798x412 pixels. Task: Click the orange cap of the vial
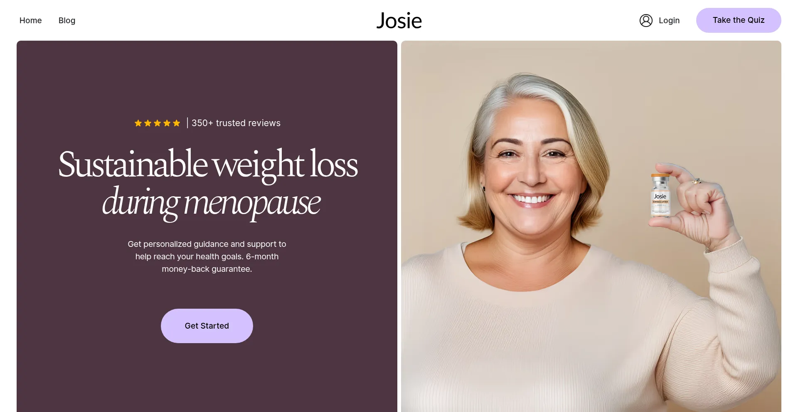coord(660,176)
